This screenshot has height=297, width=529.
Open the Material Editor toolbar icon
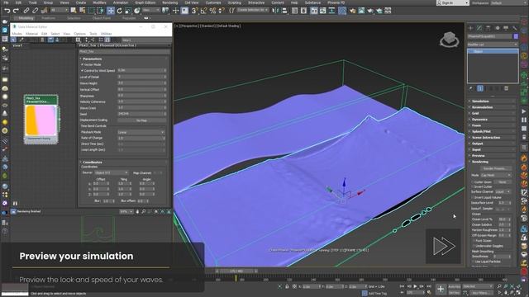pyautogui.click(x=342, y=11)
